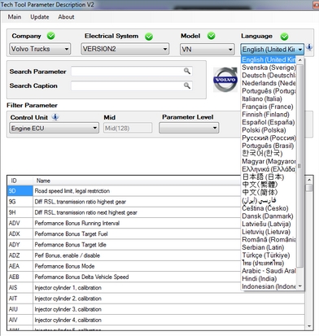The width and height of the screenshot is (319, 336).
Task: Select Hindi (India) language
Action: [269, 279]
